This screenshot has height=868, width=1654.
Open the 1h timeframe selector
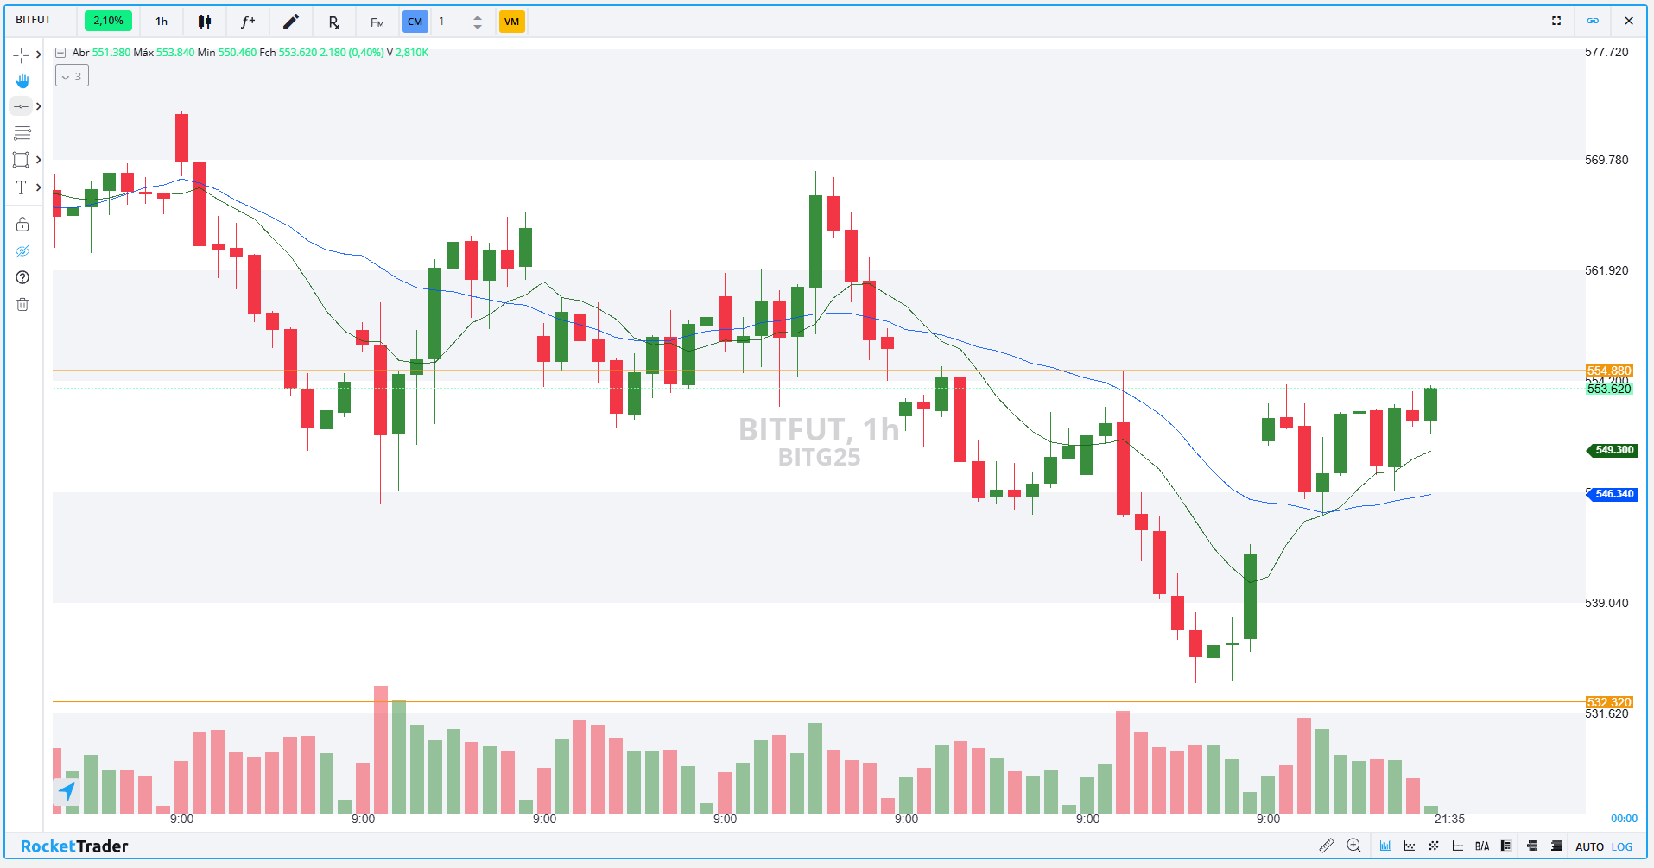(162, 22)
